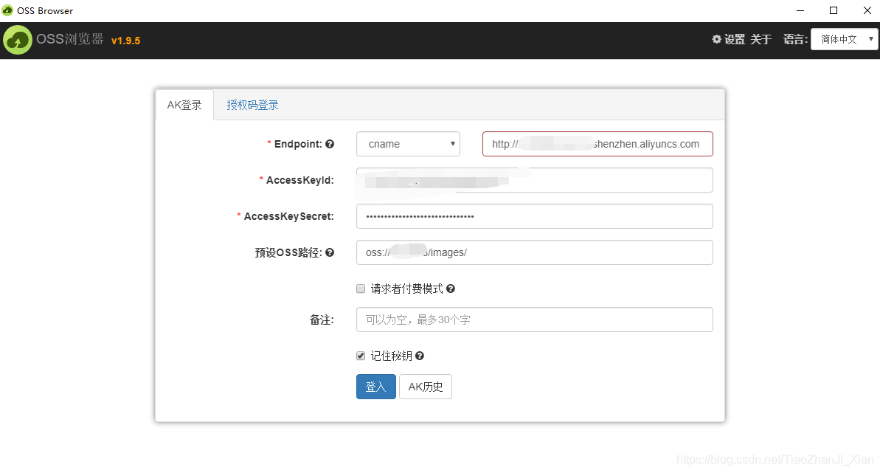
Task: Open the 关于 about link
Action: pyautogui.click(x=761, y=39)
